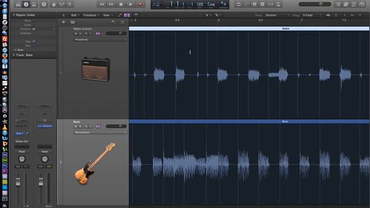The width and height of the screenshot is (370, 208).
Task: Toggle the purple Flex button in menu bar
Action: point(127,15)
